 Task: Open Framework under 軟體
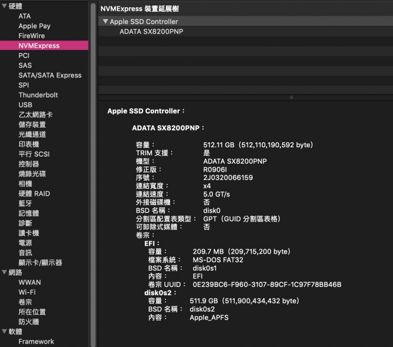pyautogui.click(x=36, y=342)
